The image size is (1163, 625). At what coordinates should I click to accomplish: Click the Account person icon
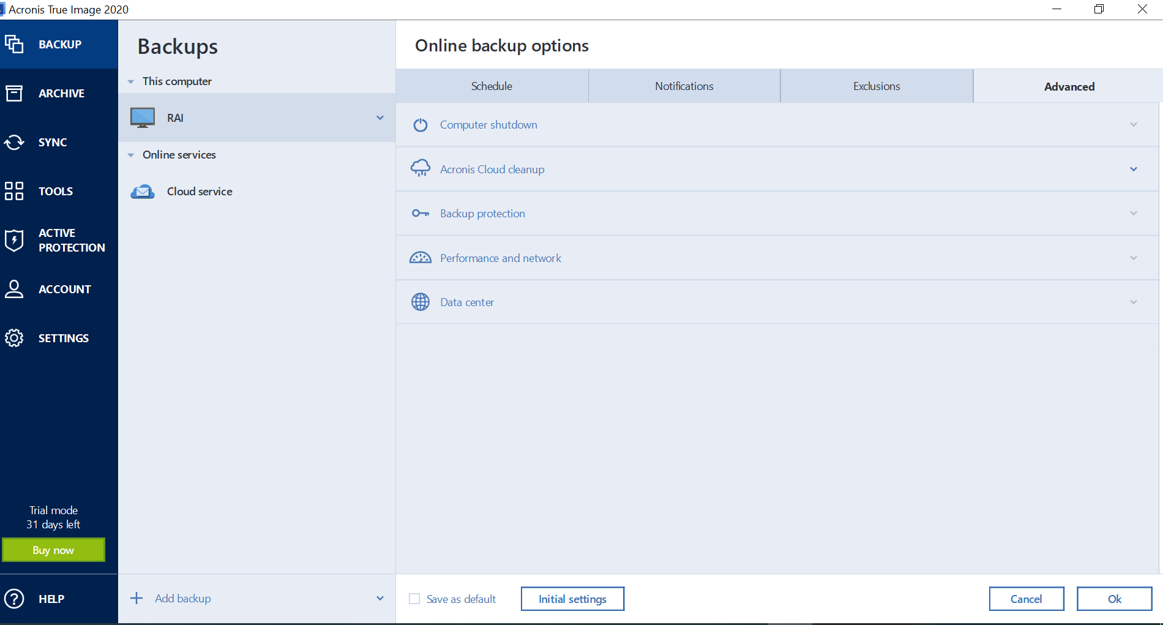click(14, 289)
